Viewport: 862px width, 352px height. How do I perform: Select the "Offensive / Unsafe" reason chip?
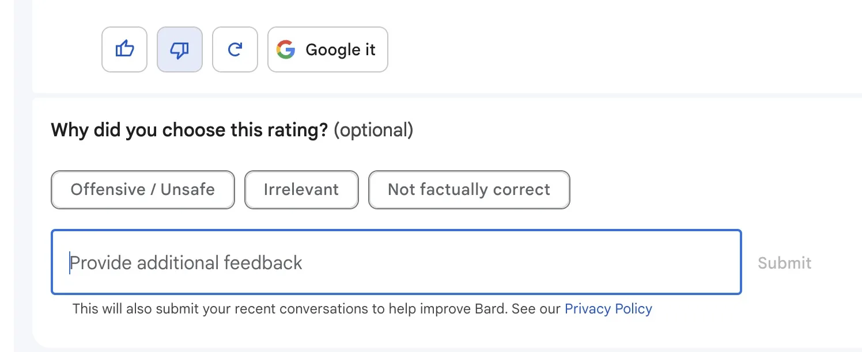[143, 189]
